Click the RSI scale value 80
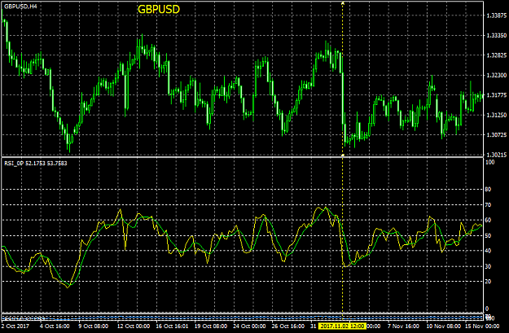Viewport: 509px width, 333px height. coord(488,189)
